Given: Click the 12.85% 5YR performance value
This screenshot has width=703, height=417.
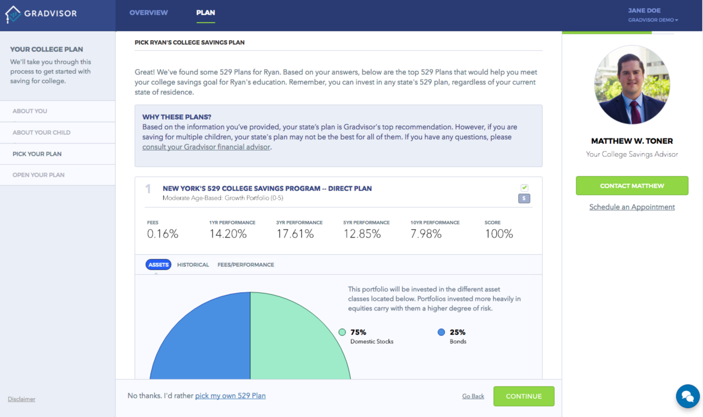Looking at the screenshot, I should click(x=362, y=234).
